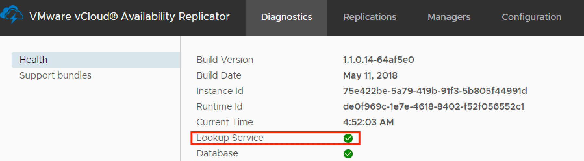Open the Diagnostics tab

coord(286,17)
